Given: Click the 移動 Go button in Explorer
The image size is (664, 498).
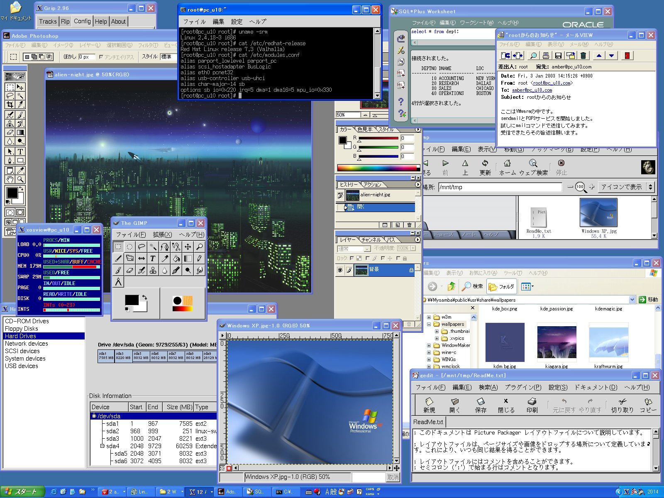Looking at the screenshot, I should (649, 300).
